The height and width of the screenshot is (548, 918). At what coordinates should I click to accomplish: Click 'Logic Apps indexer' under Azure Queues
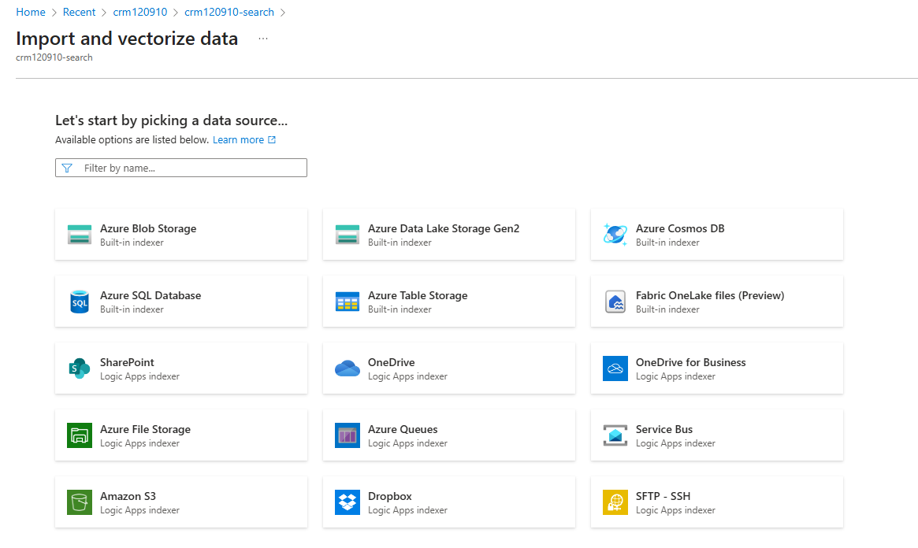pyautogui.click(x=407, y=443)
